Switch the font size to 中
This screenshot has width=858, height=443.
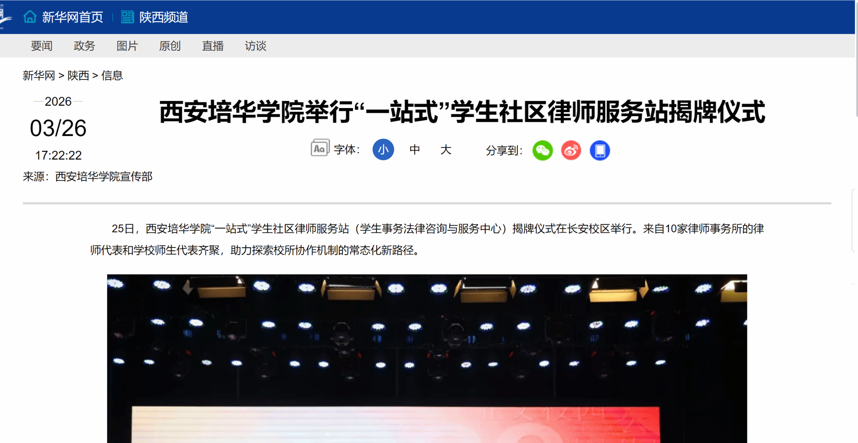[415, 149]
